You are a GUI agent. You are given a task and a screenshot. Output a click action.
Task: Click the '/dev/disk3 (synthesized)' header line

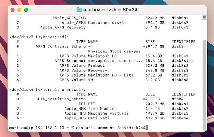click(39, 37)
